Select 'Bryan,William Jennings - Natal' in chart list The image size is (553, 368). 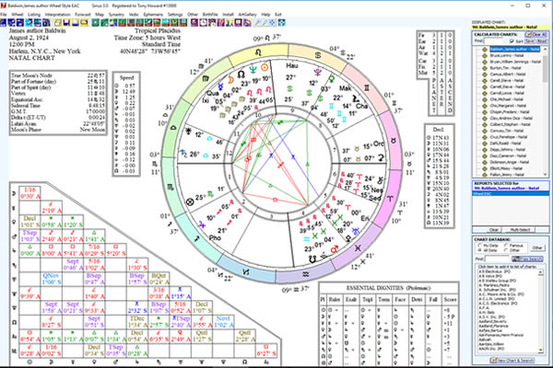(x=515, y=62)
